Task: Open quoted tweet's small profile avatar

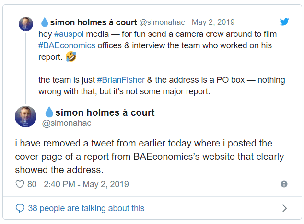Action: pyautogui.click(x=25, y=23)
